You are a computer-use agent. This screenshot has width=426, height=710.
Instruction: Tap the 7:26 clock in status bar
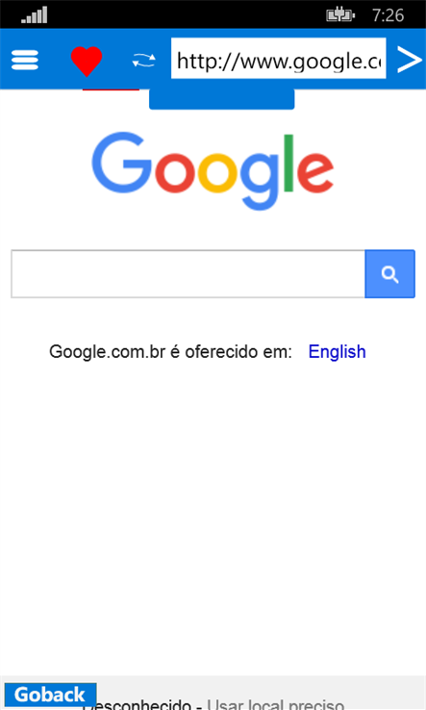click(388, 15)
